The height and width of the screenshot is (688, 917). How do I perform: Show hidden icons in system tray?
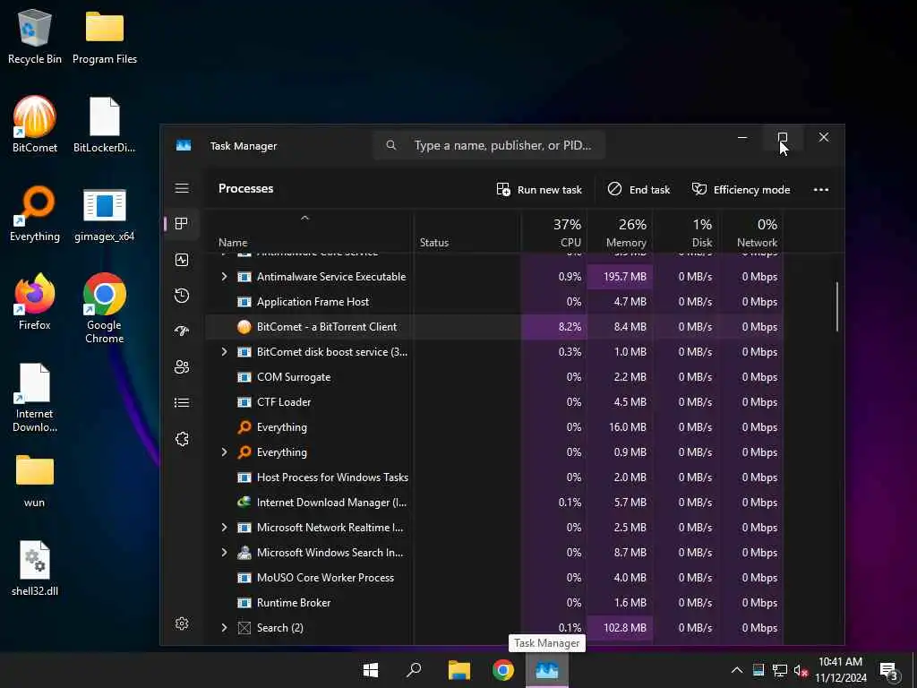(x=737, y=670)
